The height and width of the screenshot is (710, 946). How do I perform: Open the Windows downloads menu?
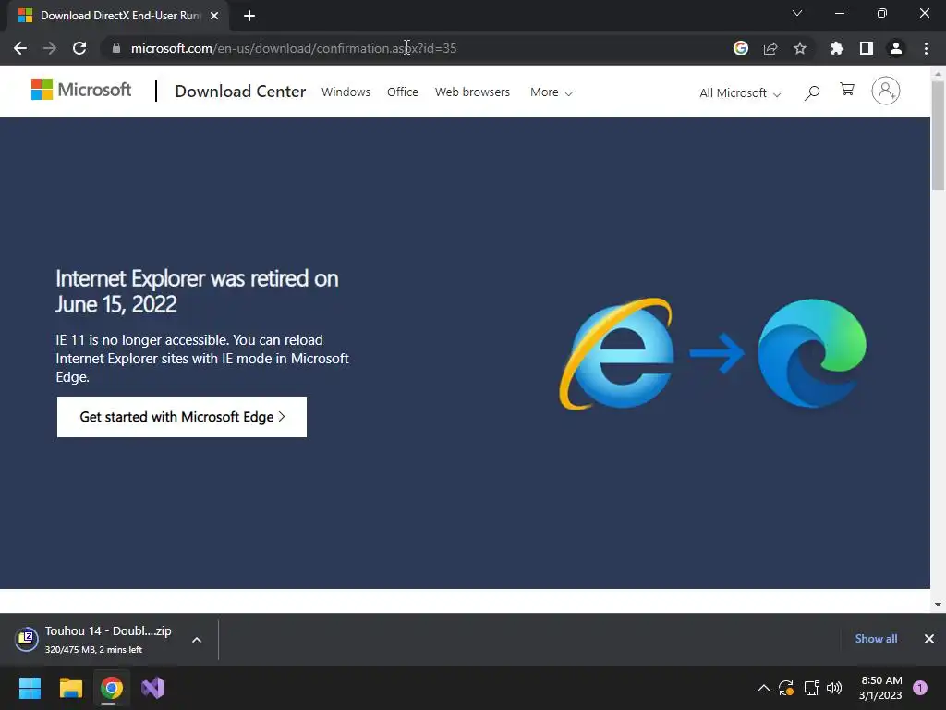(x=346, y=92)
